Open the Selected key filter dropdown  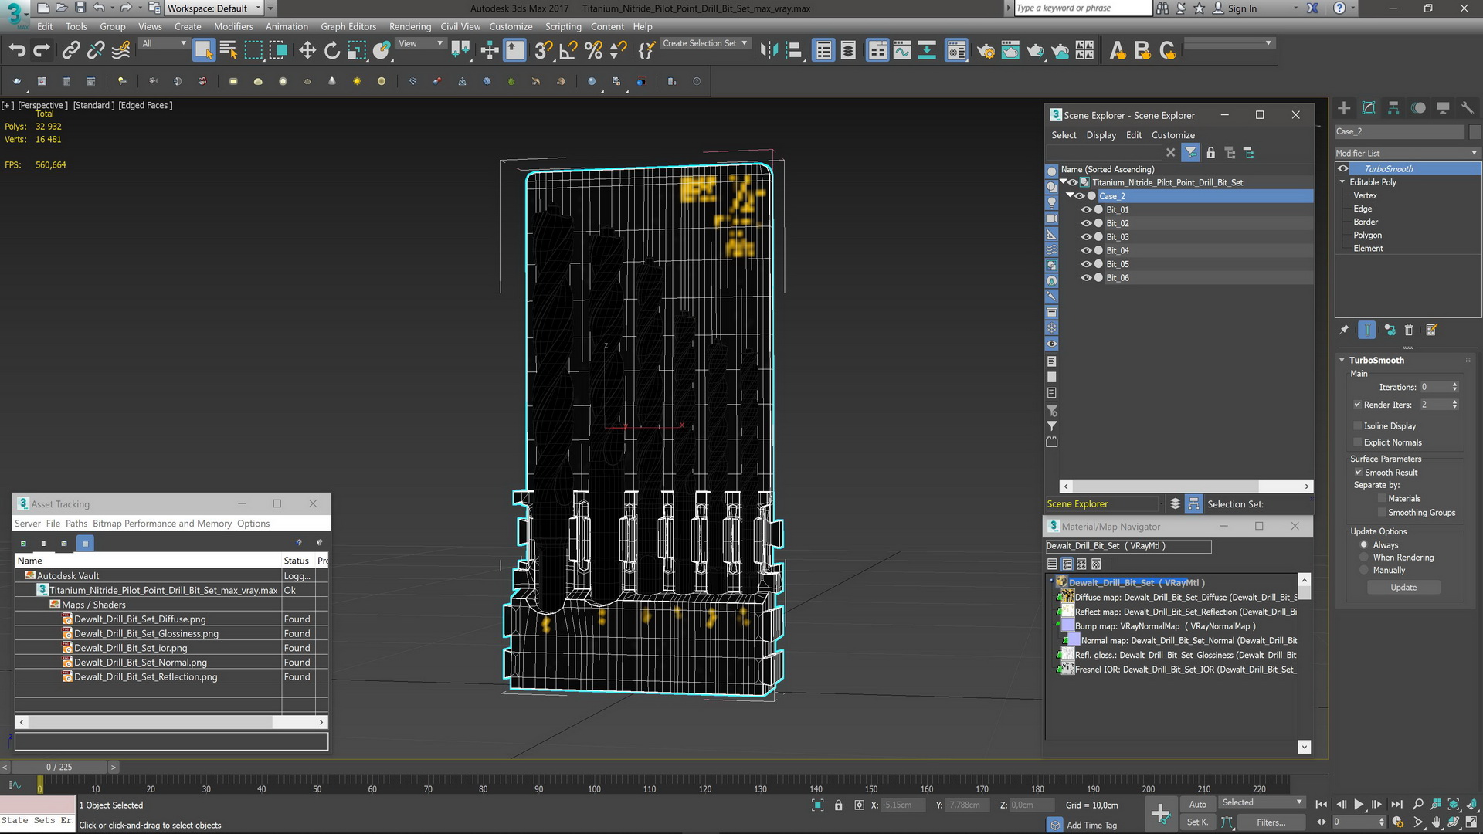pos(1262,803)
